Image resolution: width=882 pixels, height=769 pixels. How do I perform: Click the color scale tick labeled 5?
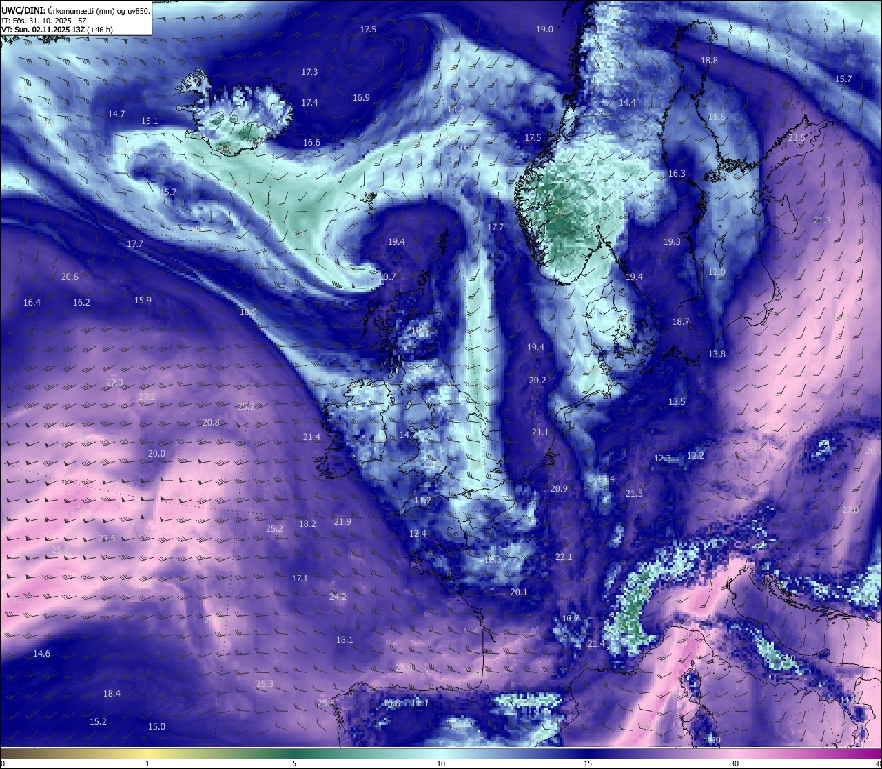(294, 763)
